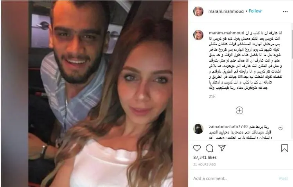Open the 21 HOURS AGO timestamp
This screenshot has height=187, width=293.
(205, 164)
